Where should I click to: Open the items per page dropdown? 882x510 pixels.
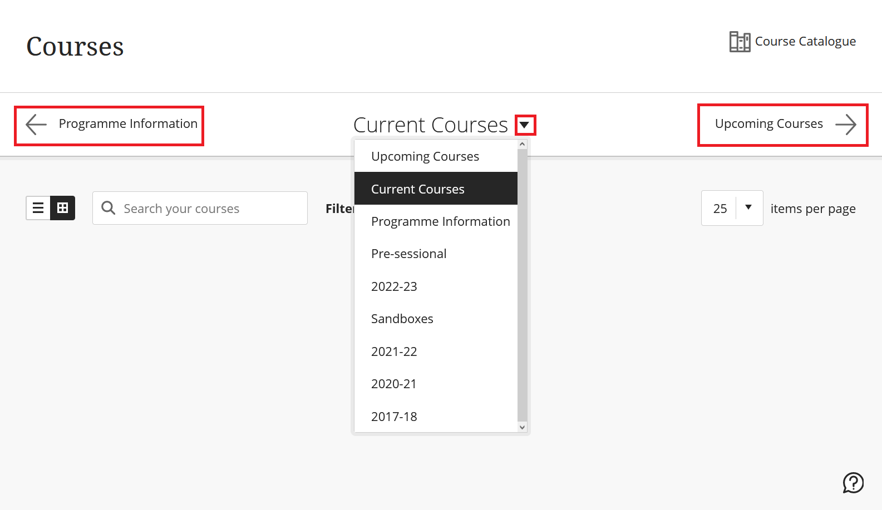[748, 207]
